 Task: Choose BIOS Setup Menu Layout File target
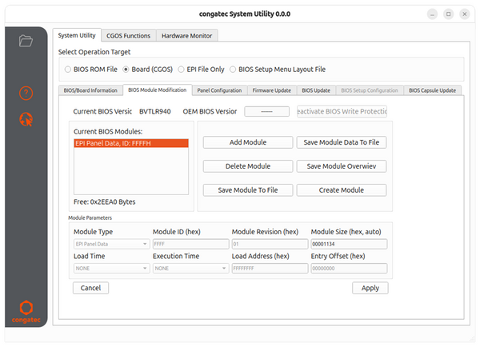[236, 69]
